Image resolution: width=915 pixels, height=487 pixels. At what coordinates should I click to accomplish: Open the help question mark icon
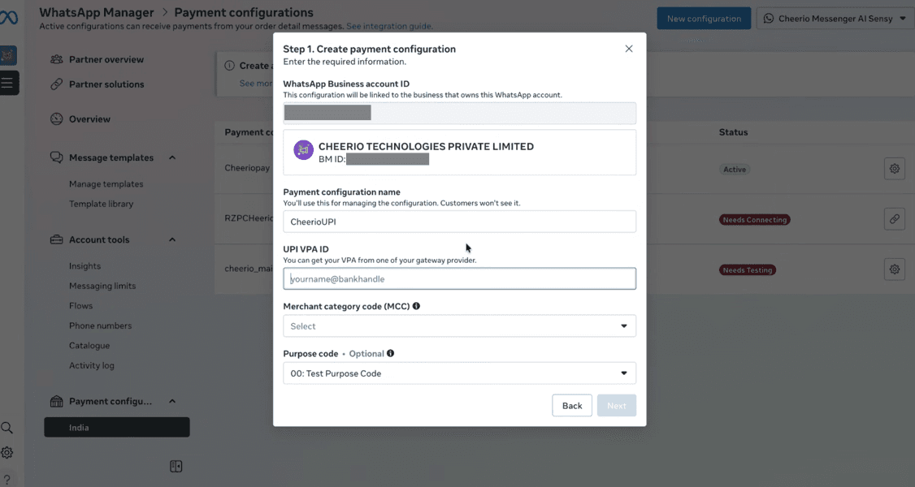[7, 480]
